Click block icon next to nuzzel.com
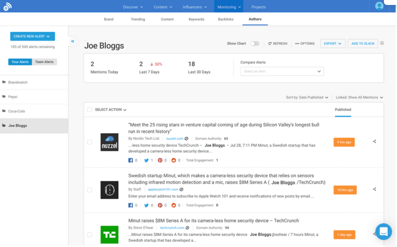Screen dimensions: 397x247 click(x=187, y=139)
